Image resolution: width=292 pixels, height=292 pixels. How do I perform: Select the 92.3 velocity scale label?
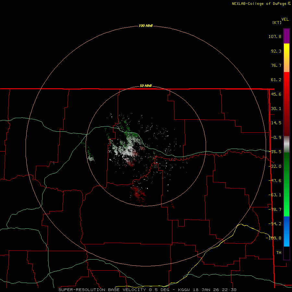(x=276, y=51)
